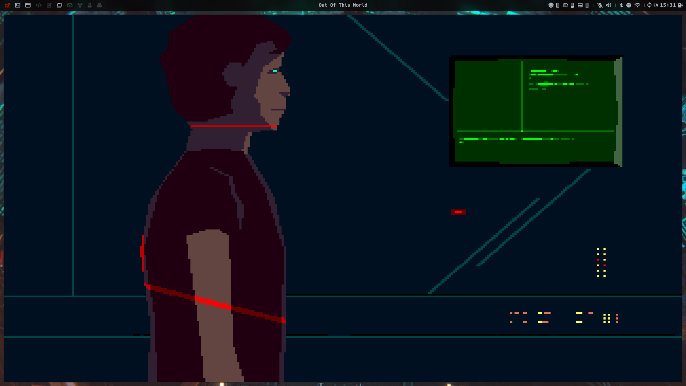Click the sync/refresh status button
Image resolution: width=686 pixels, height=386 pixels.
click(x=649, y=5)
